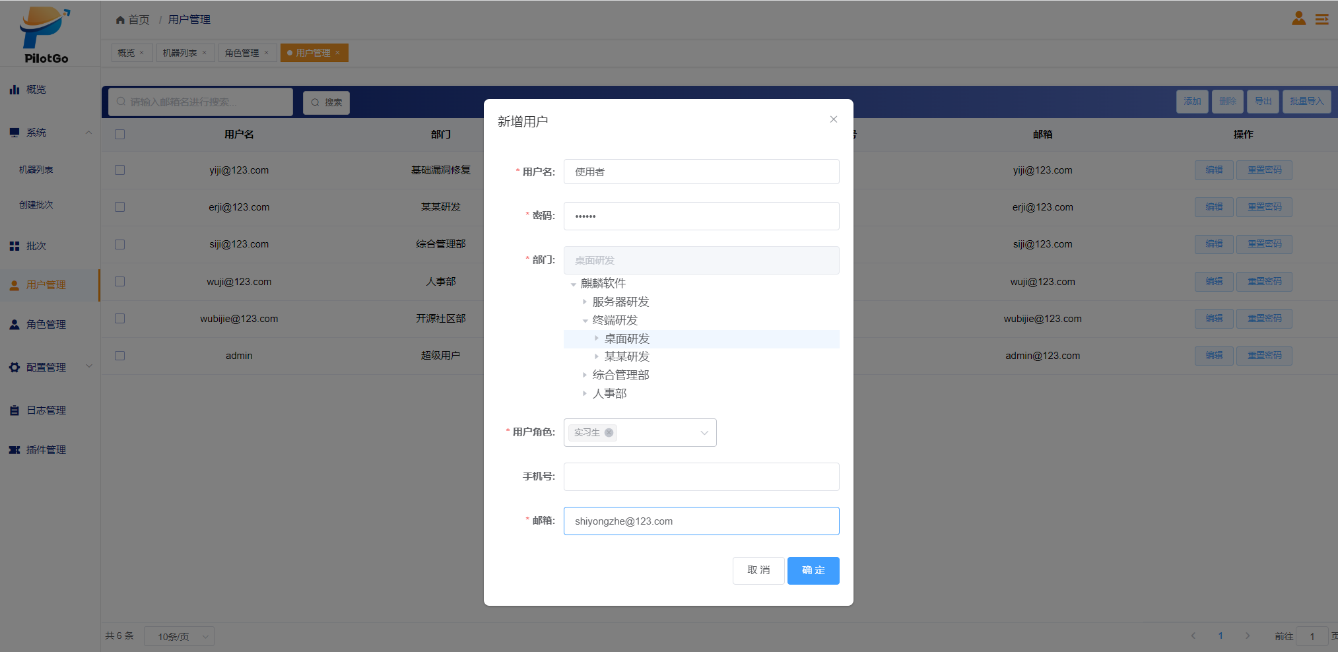Open 日志管理 from the sidebar
Image resolution: width=1338 pixels, height=652 pixels.
[46, 410]
